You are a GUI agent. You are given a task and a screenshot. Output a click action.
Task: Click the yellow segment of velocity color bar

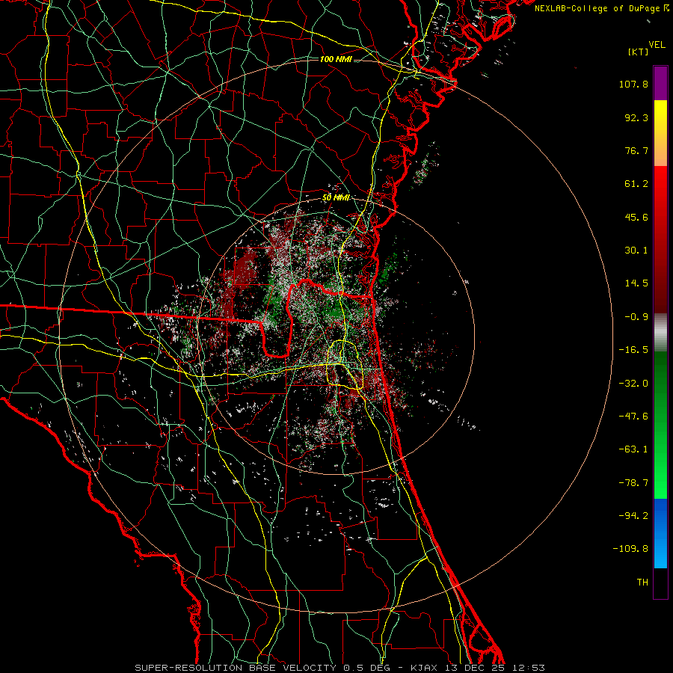pyautogui.click(x=660, y=133)
